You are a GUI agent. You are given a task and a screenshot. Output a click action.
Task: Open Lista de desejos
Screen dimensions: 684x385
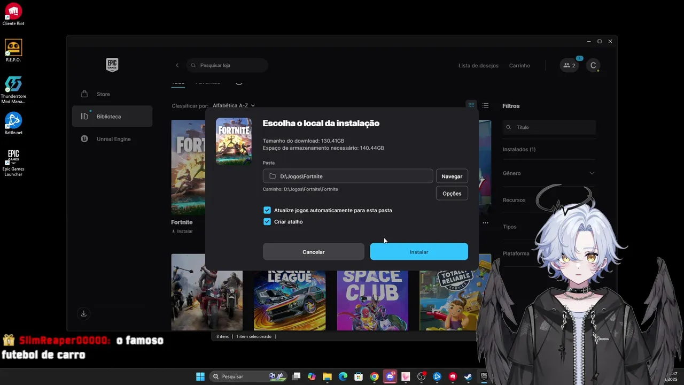tap(478, 66)
